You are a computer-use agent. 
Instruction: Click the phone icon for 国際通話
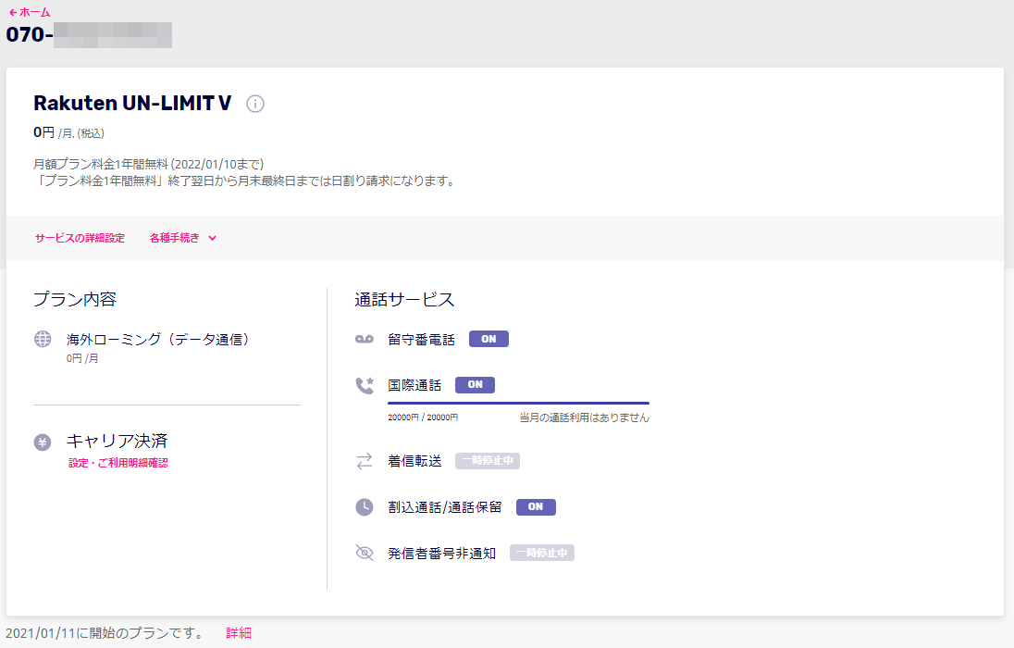[x=365, y=385]
